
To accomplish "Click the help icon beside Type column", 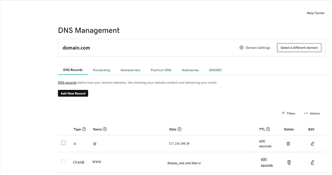I will click(84, 129).
